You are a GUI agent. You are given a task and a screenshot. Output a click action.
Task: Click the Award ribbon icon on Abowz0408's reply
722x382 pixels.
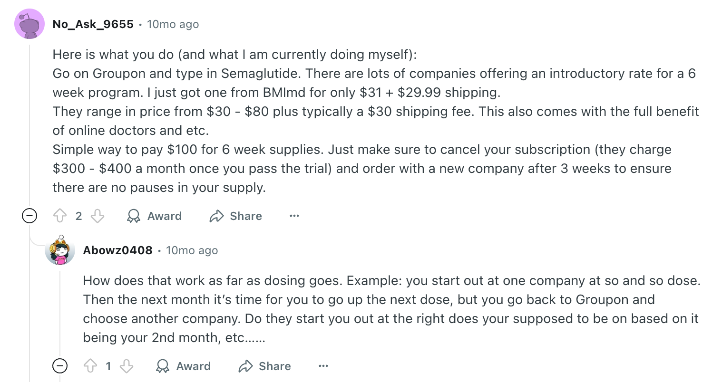(x=163, y=366)
